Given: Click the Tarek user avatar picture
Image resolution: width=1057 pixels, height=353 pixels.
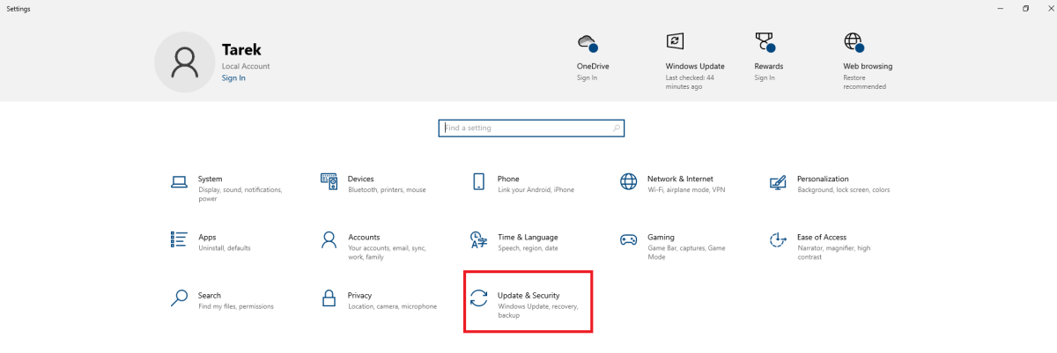Looking at the screenshot, I should click(x=184, y=63).
